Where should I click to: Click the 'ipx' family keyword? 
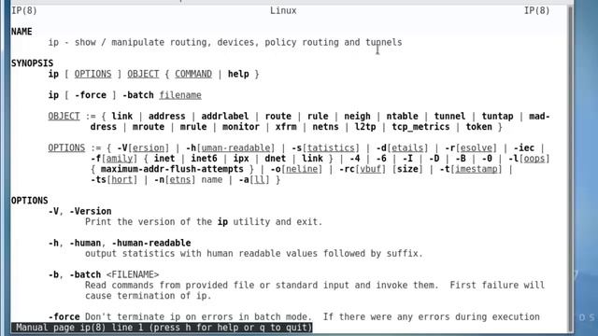(241, 159)
